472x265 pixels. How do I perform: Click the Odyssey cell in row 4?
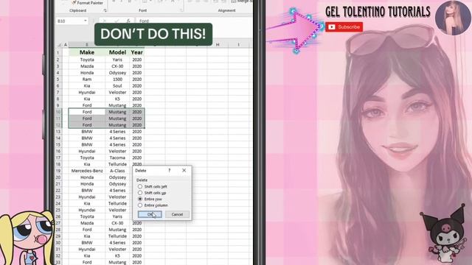pyautogui.click(x=117, y=73)
